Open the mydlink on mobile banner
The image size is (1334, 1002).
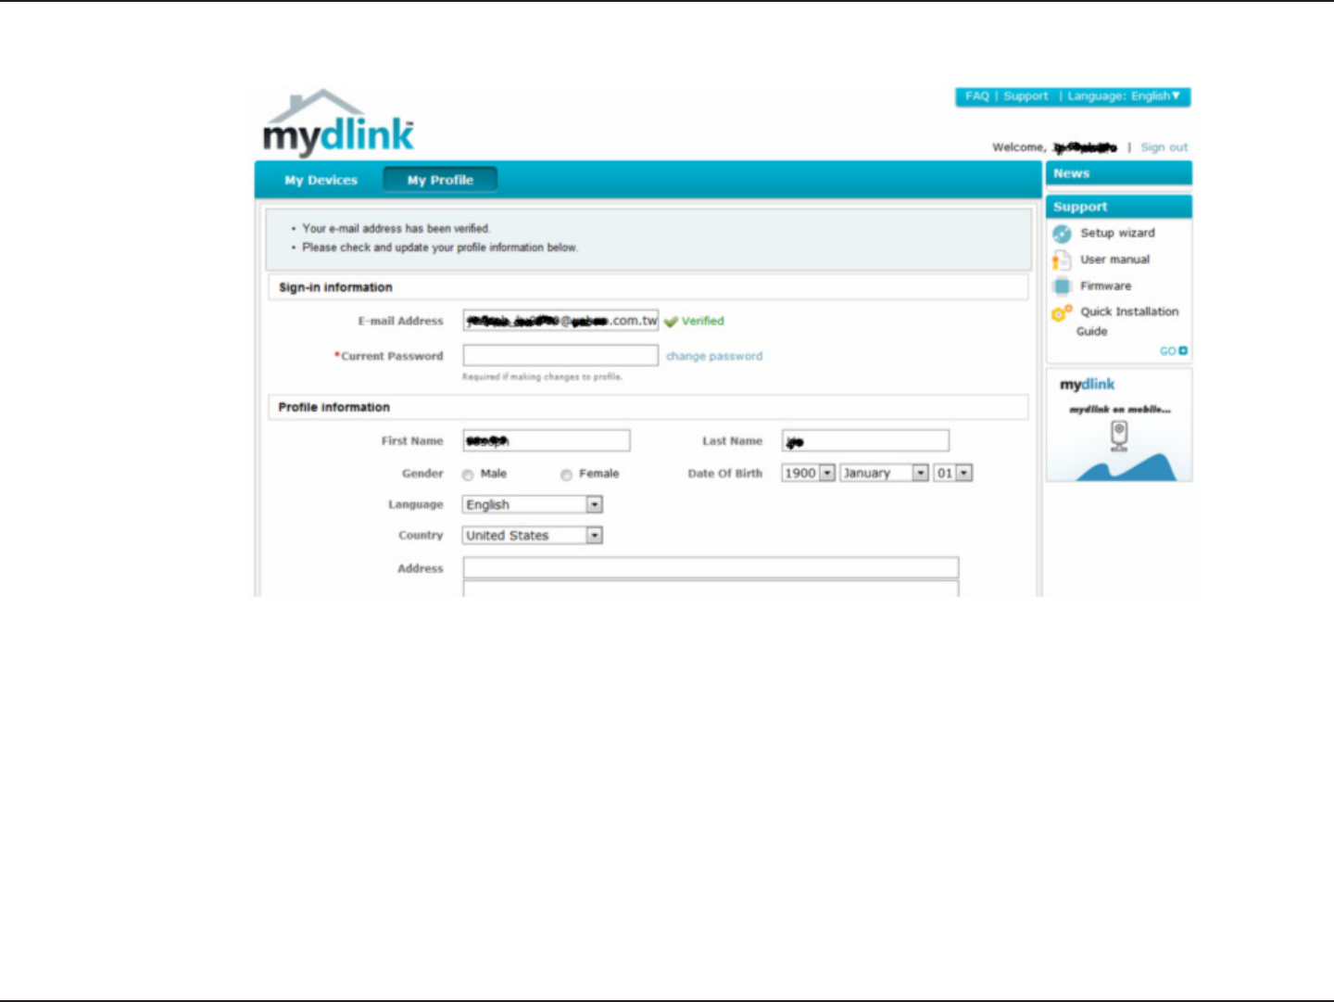[1119, 425]
